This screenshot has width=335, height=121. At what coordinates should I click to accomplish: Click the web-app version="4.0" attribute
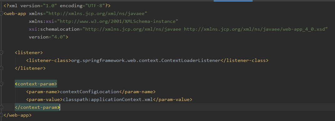click(x=47, y=37)
